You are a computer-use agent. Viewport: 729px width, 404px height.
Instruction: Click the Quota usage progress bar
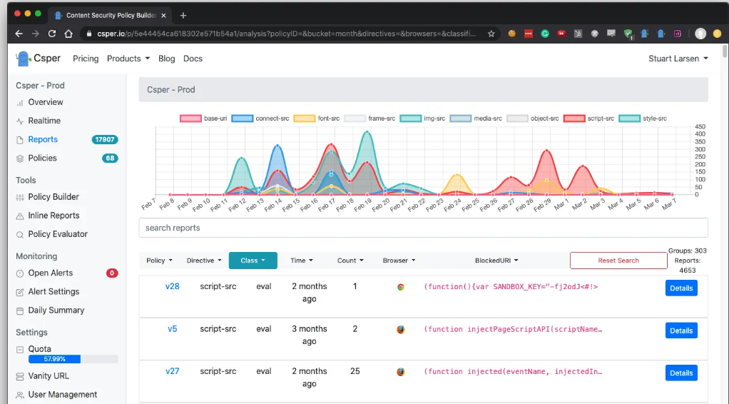click(x=73, y=359)
